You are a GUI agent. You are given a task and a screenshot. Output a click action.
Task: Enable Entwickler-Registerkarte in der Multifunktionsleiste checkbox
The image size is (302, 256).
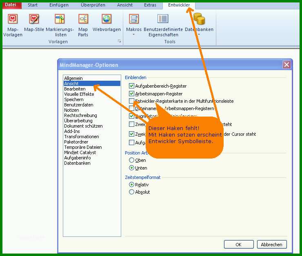pos(131,101)
